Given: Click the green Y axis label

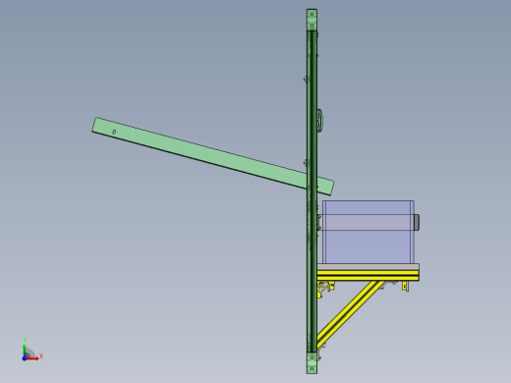Looking at the screenshot, I should [25, 339].
